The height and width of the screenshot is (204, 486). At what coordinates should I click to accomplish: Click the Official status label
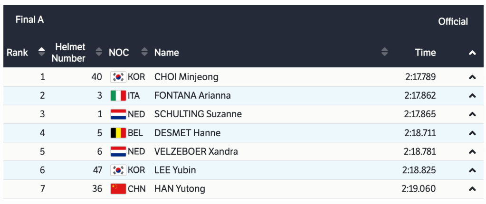453,21
